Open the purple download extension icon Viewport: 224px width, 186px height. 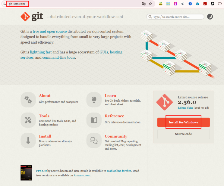pos(175,4)
